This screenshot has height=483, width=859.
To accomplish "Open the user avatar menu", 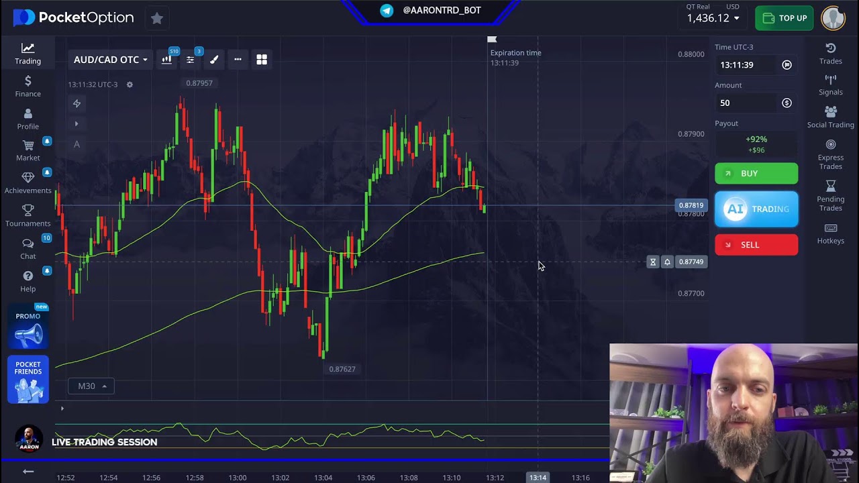I will click(833, 18).
